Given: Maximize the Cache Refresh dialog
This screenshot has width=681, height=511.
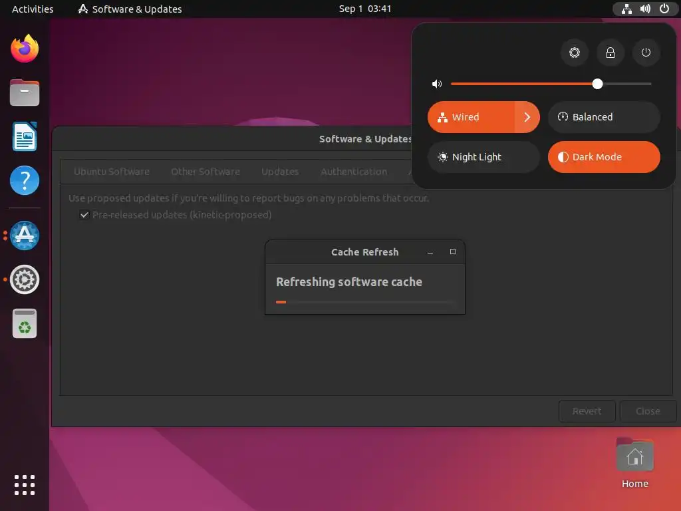Looking at the screenshot, I should [x=452, y=252].
